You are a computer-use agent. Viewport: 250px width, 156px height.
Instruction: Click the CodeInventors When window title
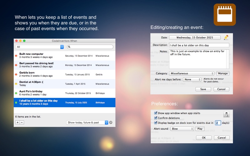pyautogui.click(x=64, y=41)
